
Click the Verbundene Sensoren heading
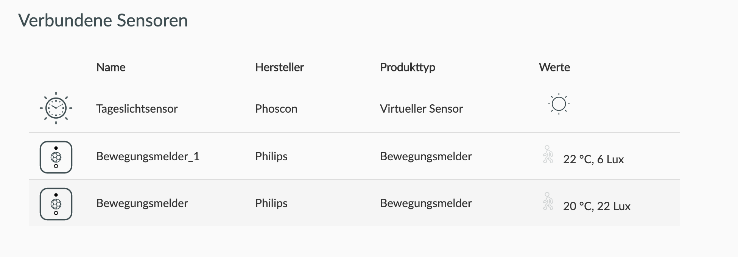103,20
